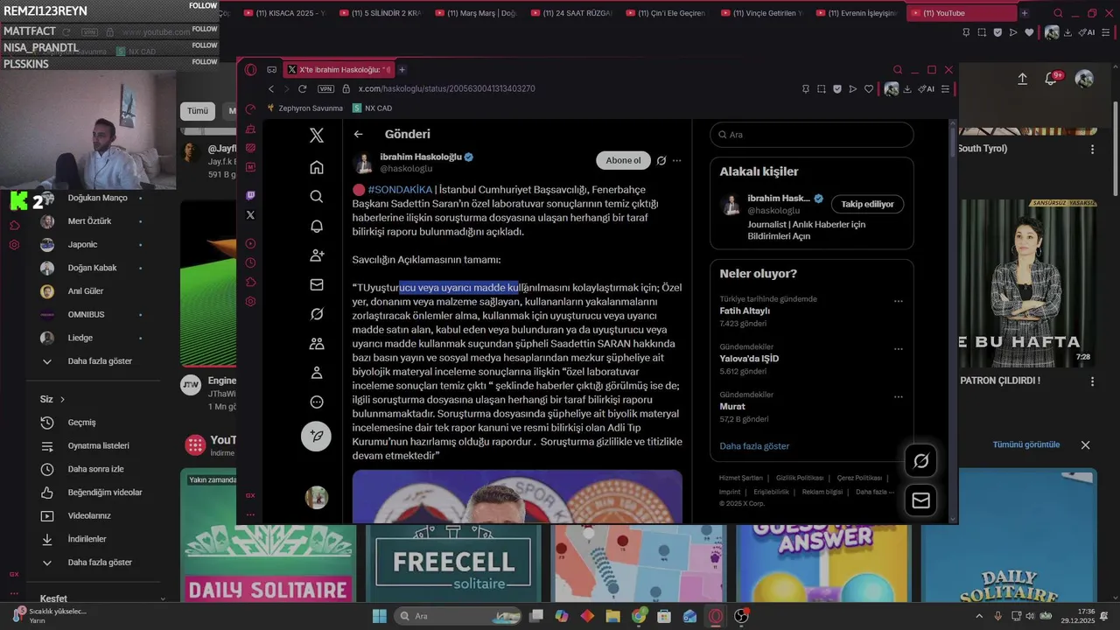
Task: Open the Grok icon beside Abone ol
Action: pyautogui.click(x=661, y=161)
